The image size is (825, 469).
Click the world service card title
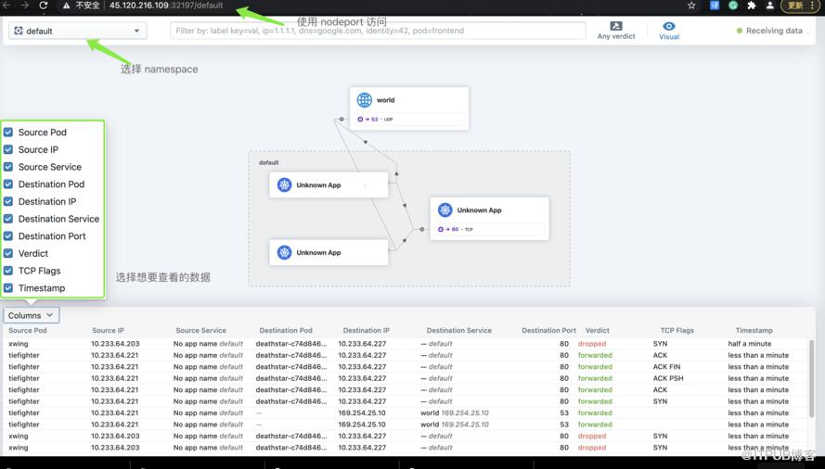point(386,100)
